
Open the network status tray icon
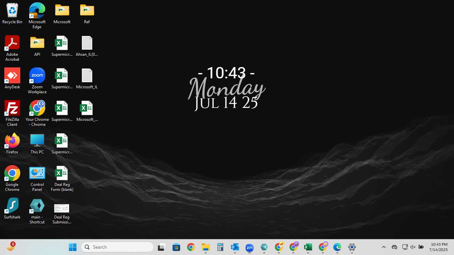[x=405, y=247]
